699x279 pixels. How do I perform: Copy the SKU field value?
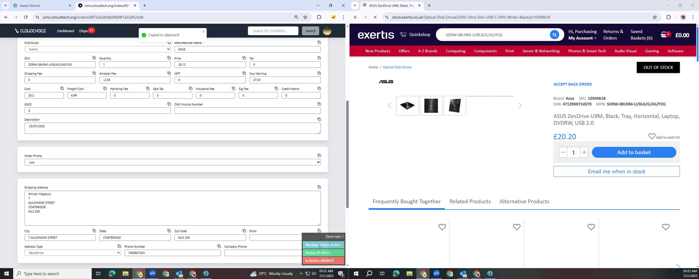[x=94, y=58]
